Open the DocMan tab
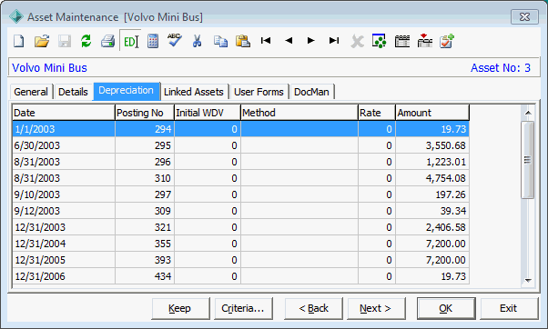The image size is (548, 329). pos(311,92)
